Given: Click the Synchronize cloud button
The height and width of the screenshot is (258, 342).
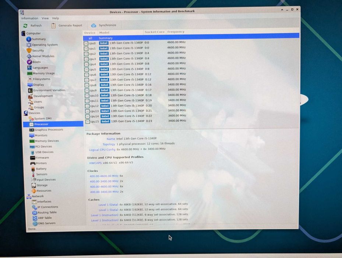Looking at the screenshot, I should 103,25.
